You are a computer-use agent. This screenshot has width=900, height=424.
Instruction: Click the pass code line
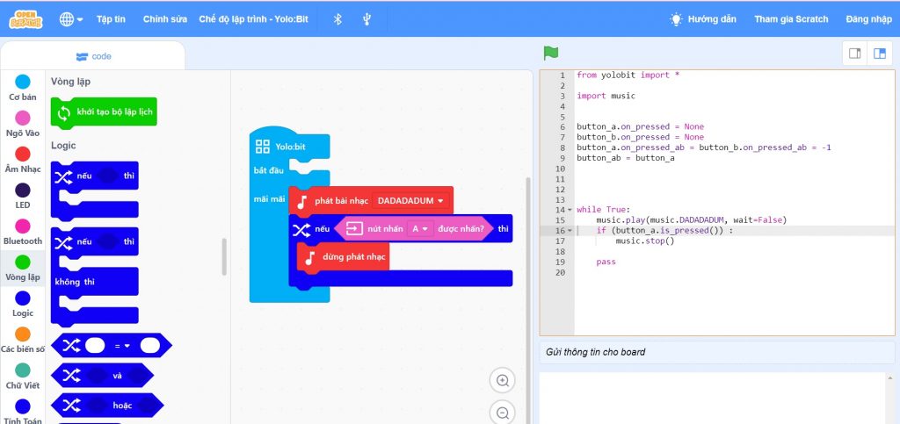coord(606,262)
